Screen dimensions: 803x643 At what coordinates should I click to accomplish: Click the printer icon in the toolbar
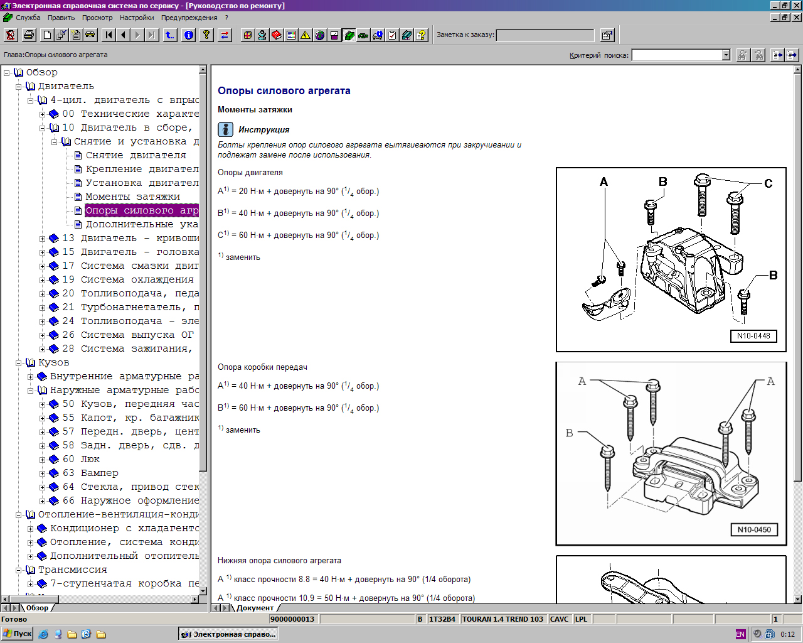click(29, 35)
